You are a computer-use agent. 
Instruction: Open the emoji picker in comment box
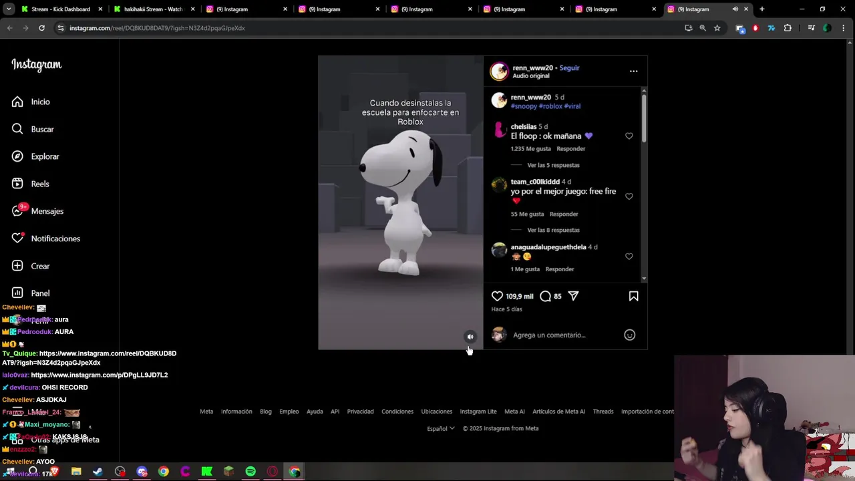629,335
